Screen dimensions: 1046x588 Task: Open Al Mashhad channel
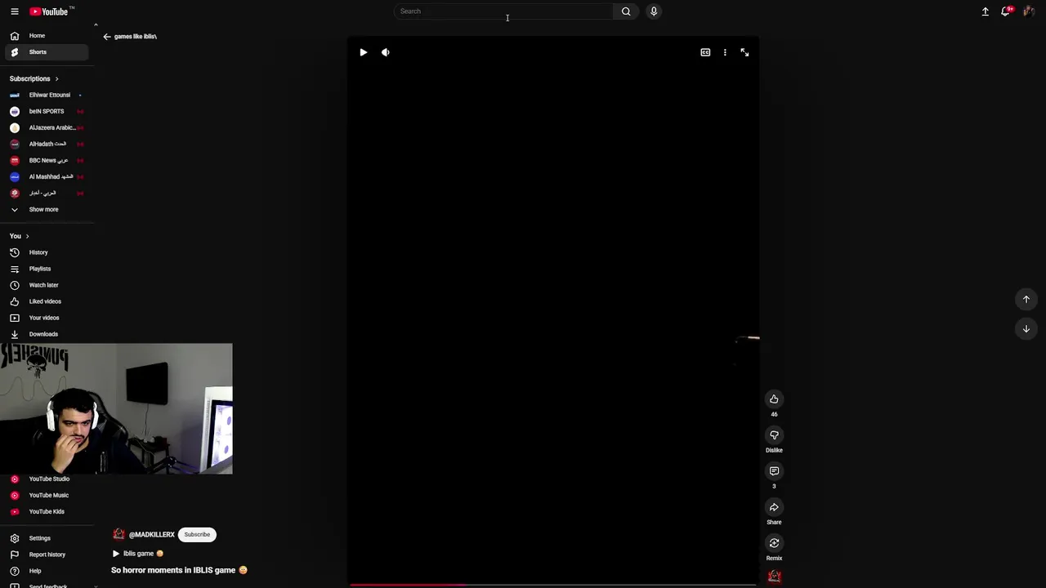click(x=46, y=176)
